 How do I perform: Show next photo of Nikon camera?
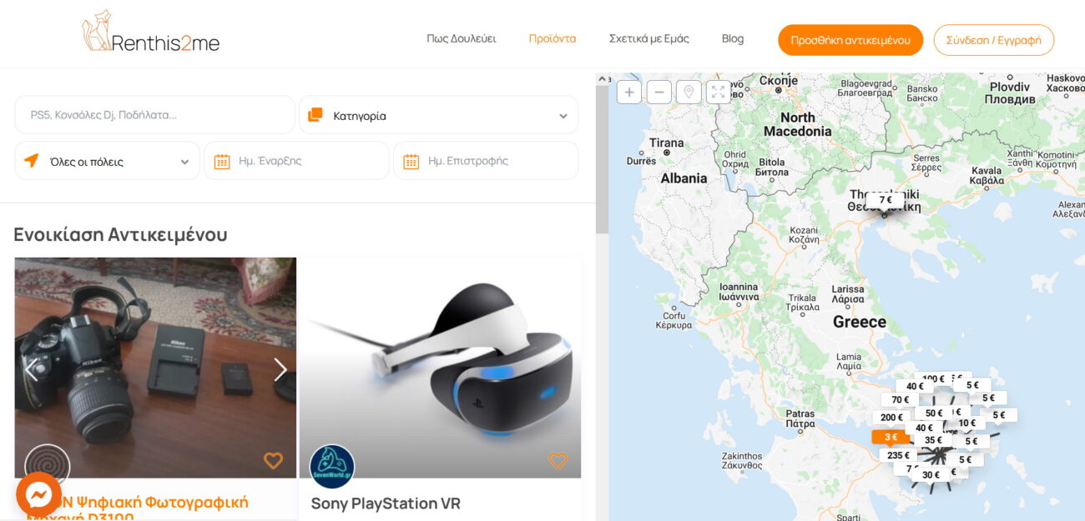pyautogui.click(x=280, y=369)
